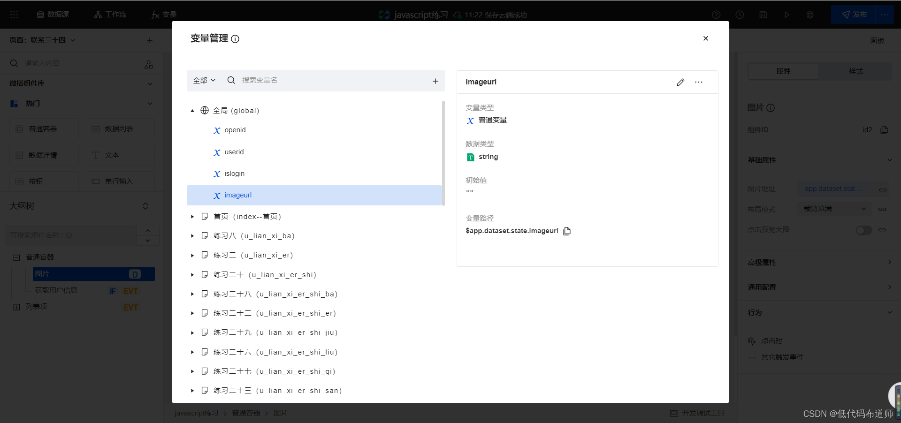
Task: Type in the 搜索变量名 search field
Action: click(x=328, y=80)
